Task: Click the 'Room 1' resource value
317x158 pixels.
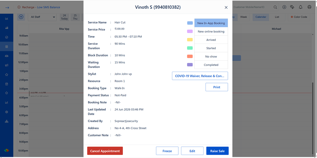Action: click(x=120, y=81)
